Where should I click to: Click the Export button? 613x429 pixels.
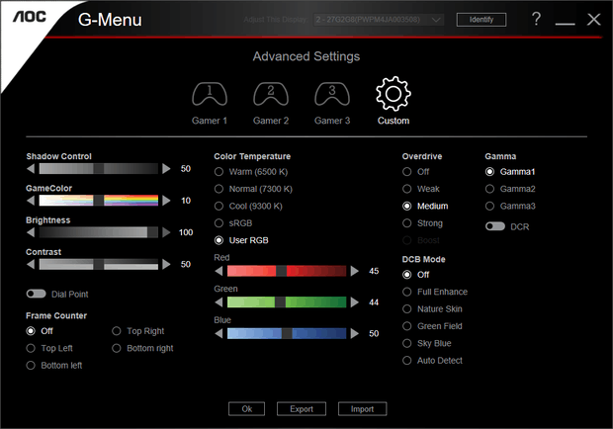(302, 409)
